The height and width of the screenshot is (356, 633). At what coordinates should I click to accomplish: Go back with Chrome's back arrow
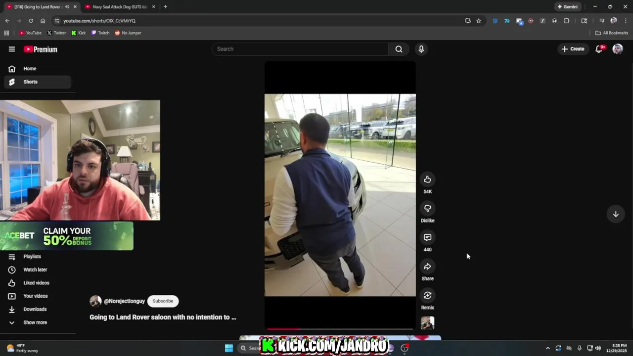coord(7,21)
